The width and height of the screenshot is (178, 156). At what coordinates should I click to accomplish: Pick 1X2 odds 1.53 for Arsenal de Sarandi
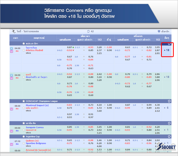99,149
